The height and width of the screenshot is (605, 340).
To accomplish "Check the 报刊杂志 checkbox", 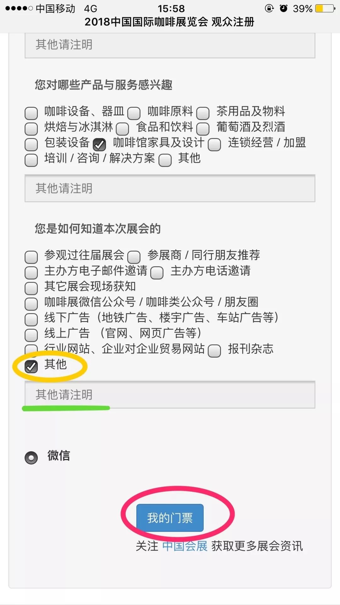I will pyautogui.click(x=214, y=351).
